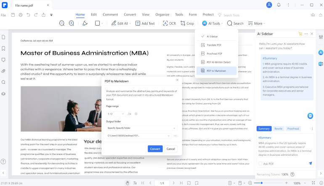Open the Comments panel icon
Screen dimensions: 324x186
(3, 60)
